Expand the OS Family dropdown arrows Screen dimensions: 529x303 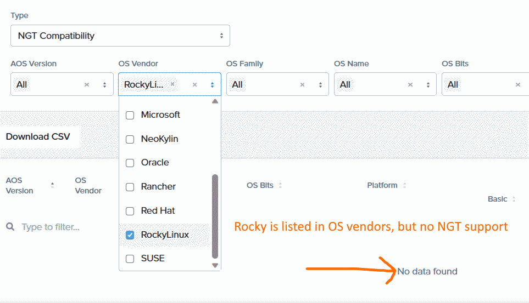click(x=320, y=85)
